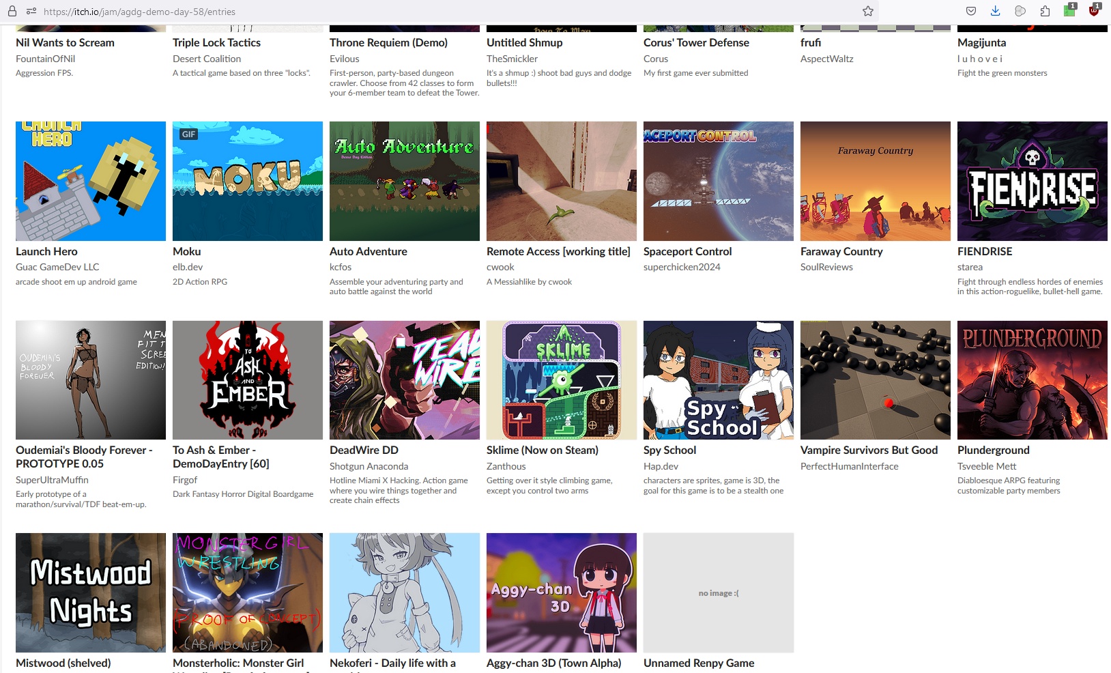Visit TheSmickler author page
The width and height of the screenshot is (1111, 673).
coord(512,59)
